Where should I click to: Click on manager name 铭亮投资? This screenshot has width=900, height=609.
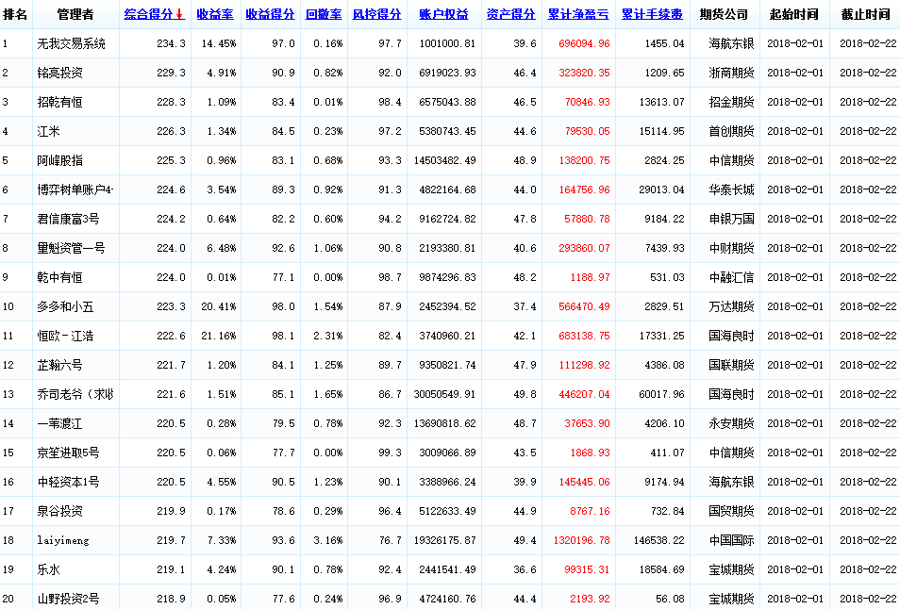click(59, 74)
